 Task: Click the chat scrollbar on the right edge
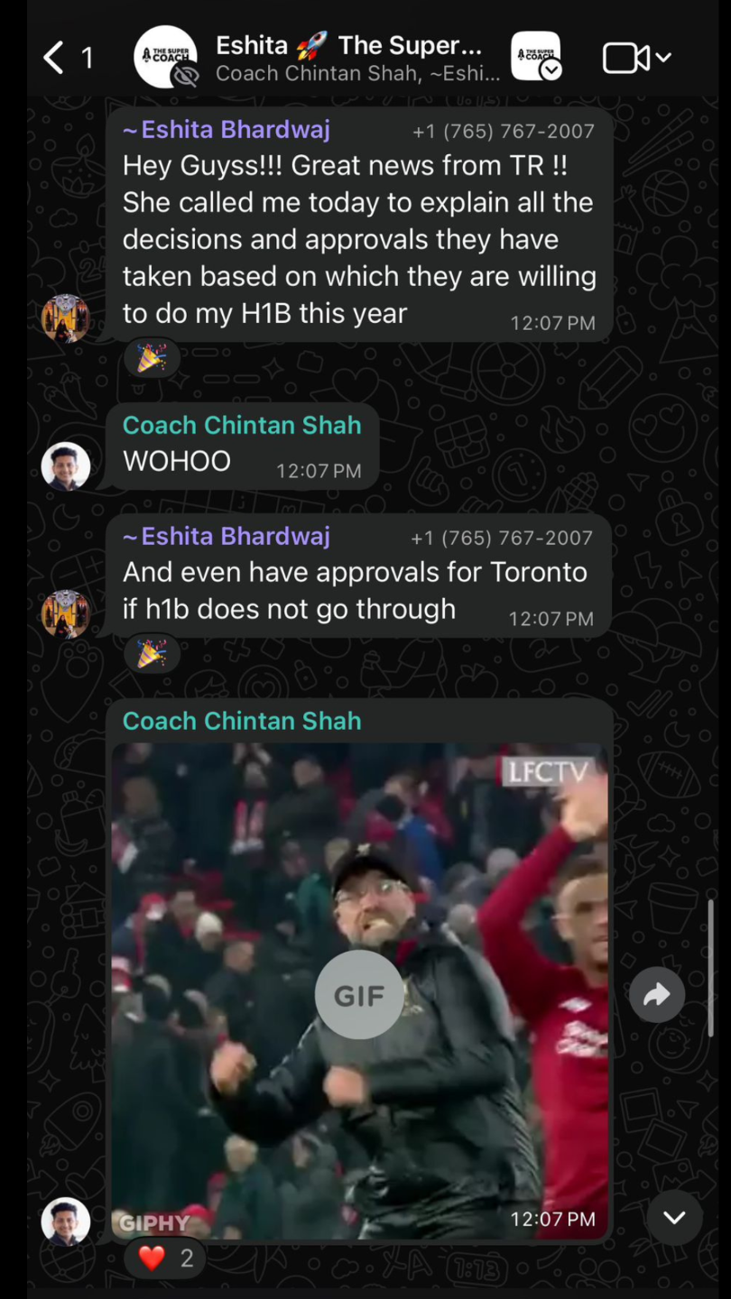click(x=711, y=968)
